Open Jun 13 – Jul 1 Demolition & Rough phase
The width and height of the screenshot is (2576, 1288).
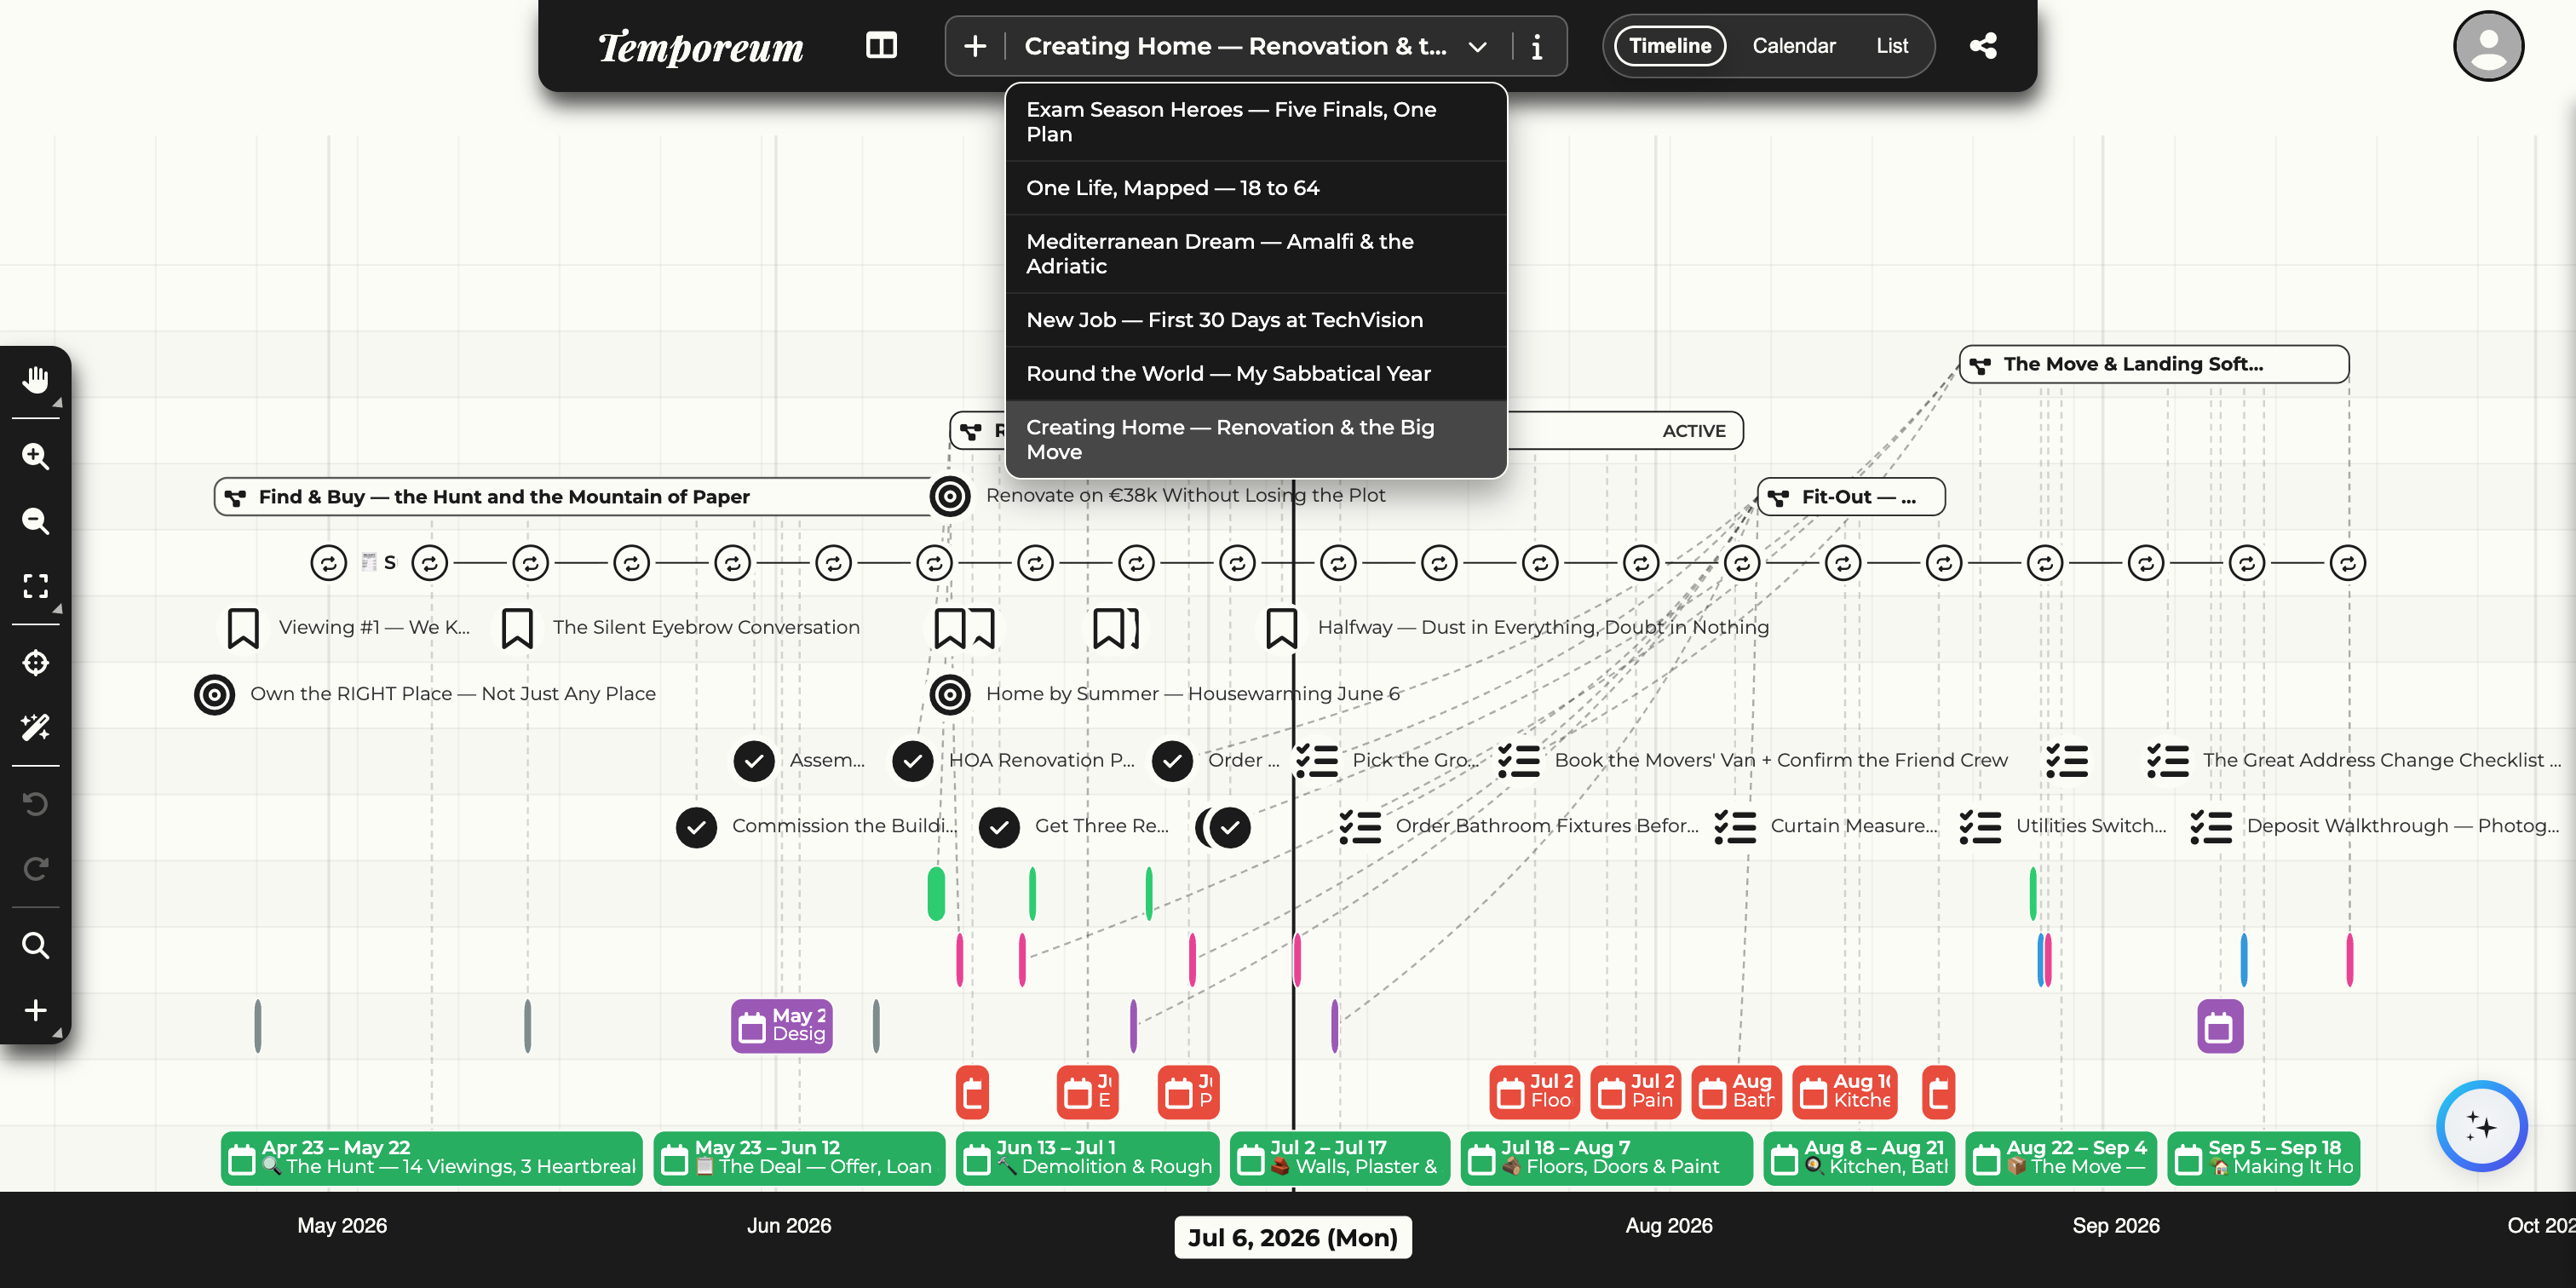(1087, 1158)
